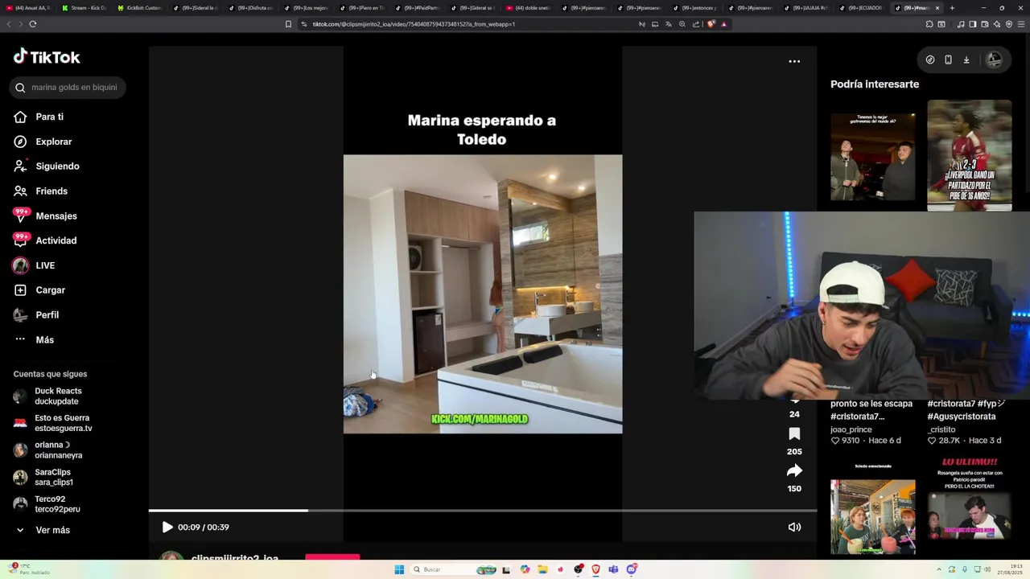Open the Para ti feed
Screen dimensions: 1030x579
point(39,117)
